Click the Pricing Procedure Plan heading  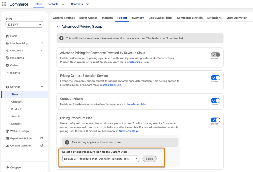[76, 118]
